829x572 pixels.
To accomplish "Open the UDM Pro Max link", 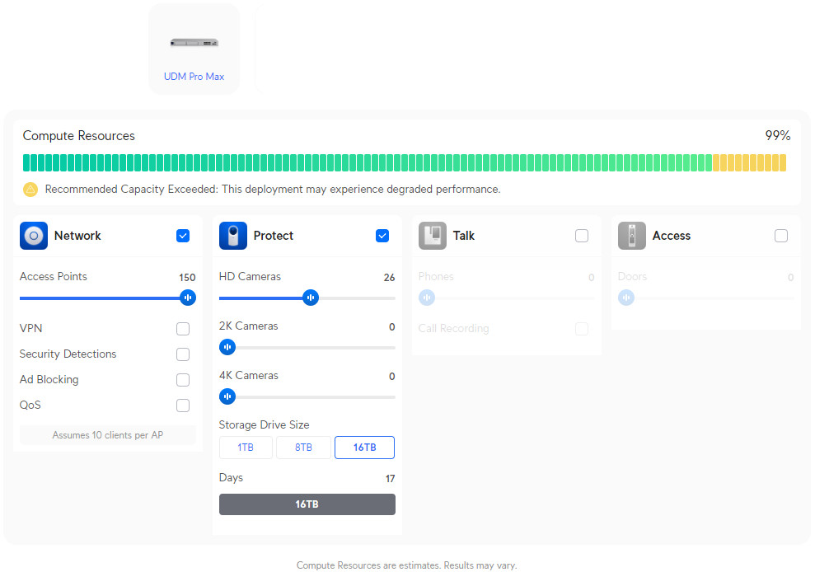I will point(194,77).
